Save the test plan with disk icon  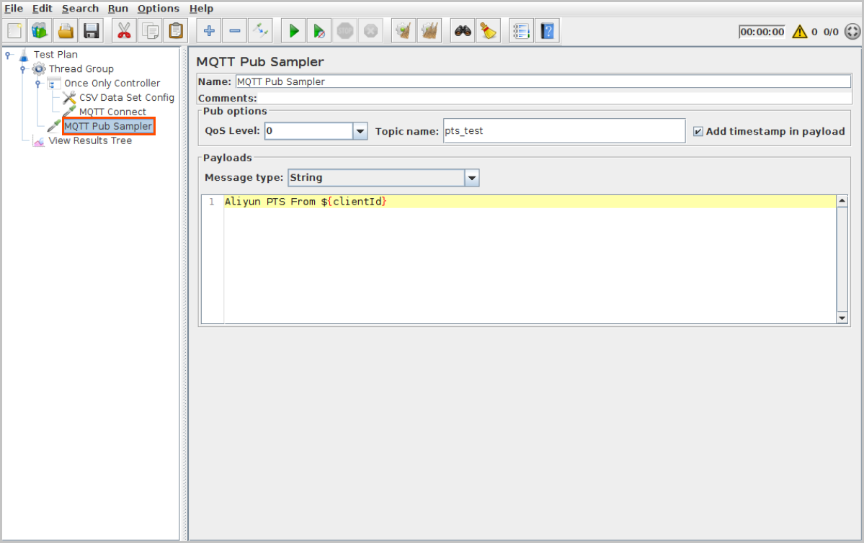(91, 31)
